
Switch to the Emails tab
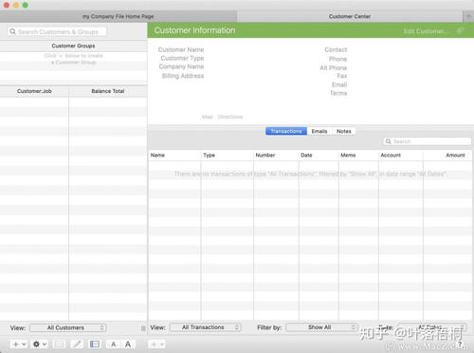pyautogui.click(x=319, y=131)
